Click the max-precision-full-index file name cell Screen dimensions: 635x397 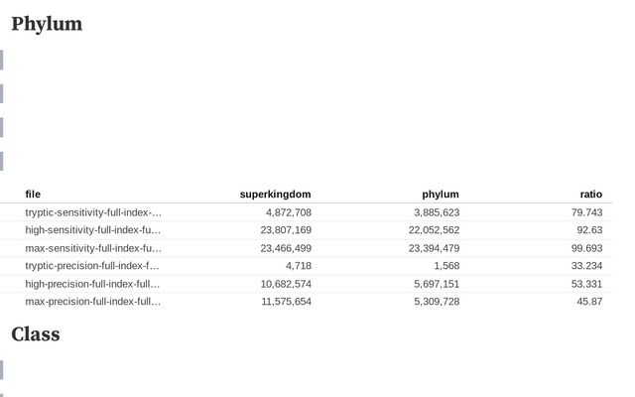tap(93, 302)
